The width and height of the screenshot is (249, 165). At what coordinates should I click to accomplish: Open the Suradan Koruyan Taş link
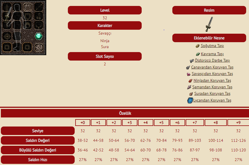(212, 94)
